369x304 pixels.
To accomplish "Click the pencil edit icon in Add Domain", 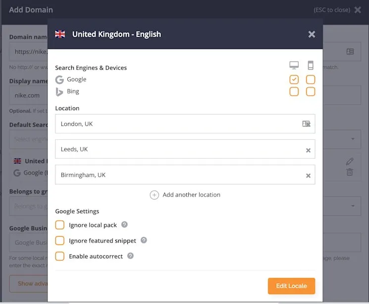I will click(350, 162).
